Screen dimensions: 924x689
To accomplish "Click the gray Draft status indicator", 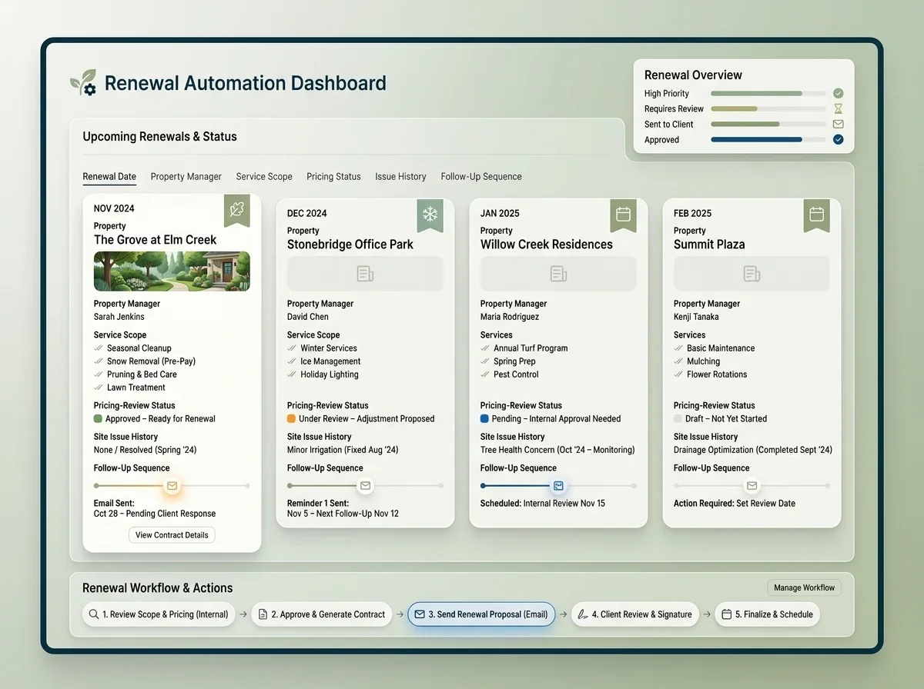I will (678, 419).
